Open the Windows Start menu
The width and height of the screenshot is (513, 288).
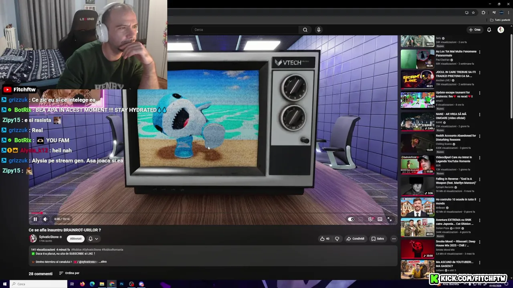(x=5, y=284)
